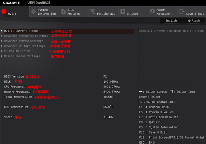206x144 pixels.
Task: Expand arrow beside Advanced Memory Settings
Action: [2, 41]
